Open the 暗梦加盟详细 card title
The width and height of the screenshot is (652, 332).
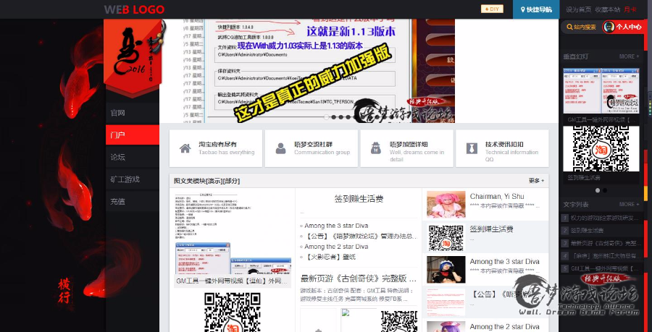coord(409,145)
